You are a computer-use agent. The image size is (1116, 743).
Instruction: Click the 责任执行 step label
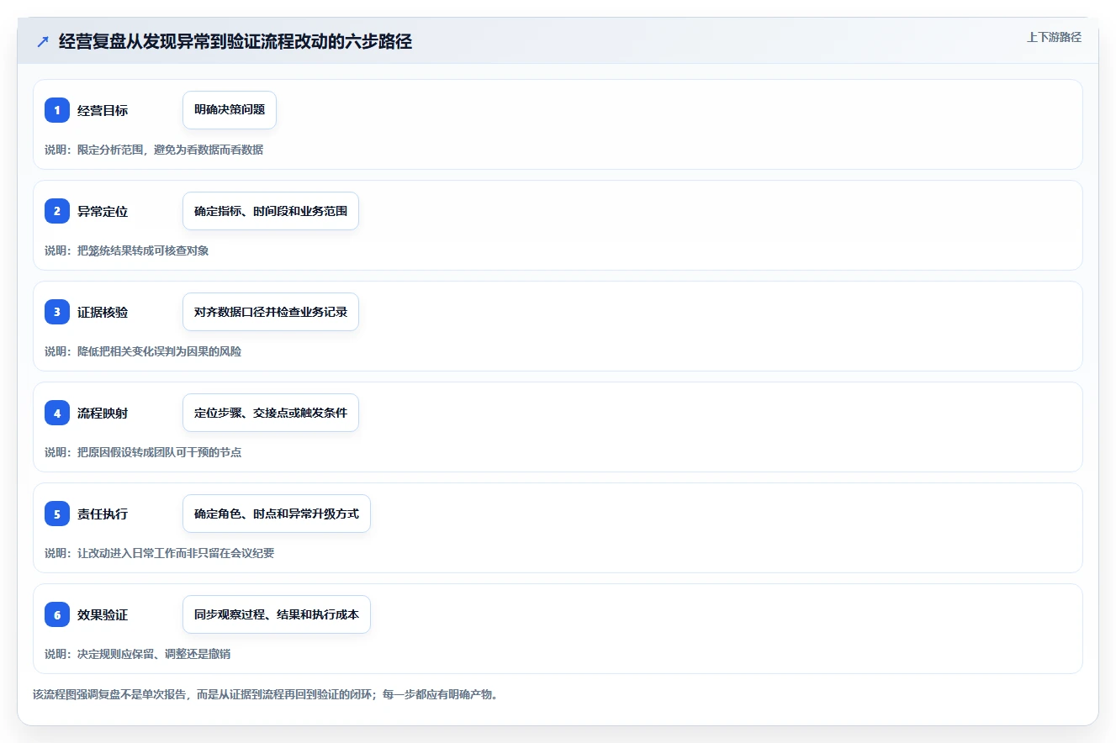tap(103, 514)
